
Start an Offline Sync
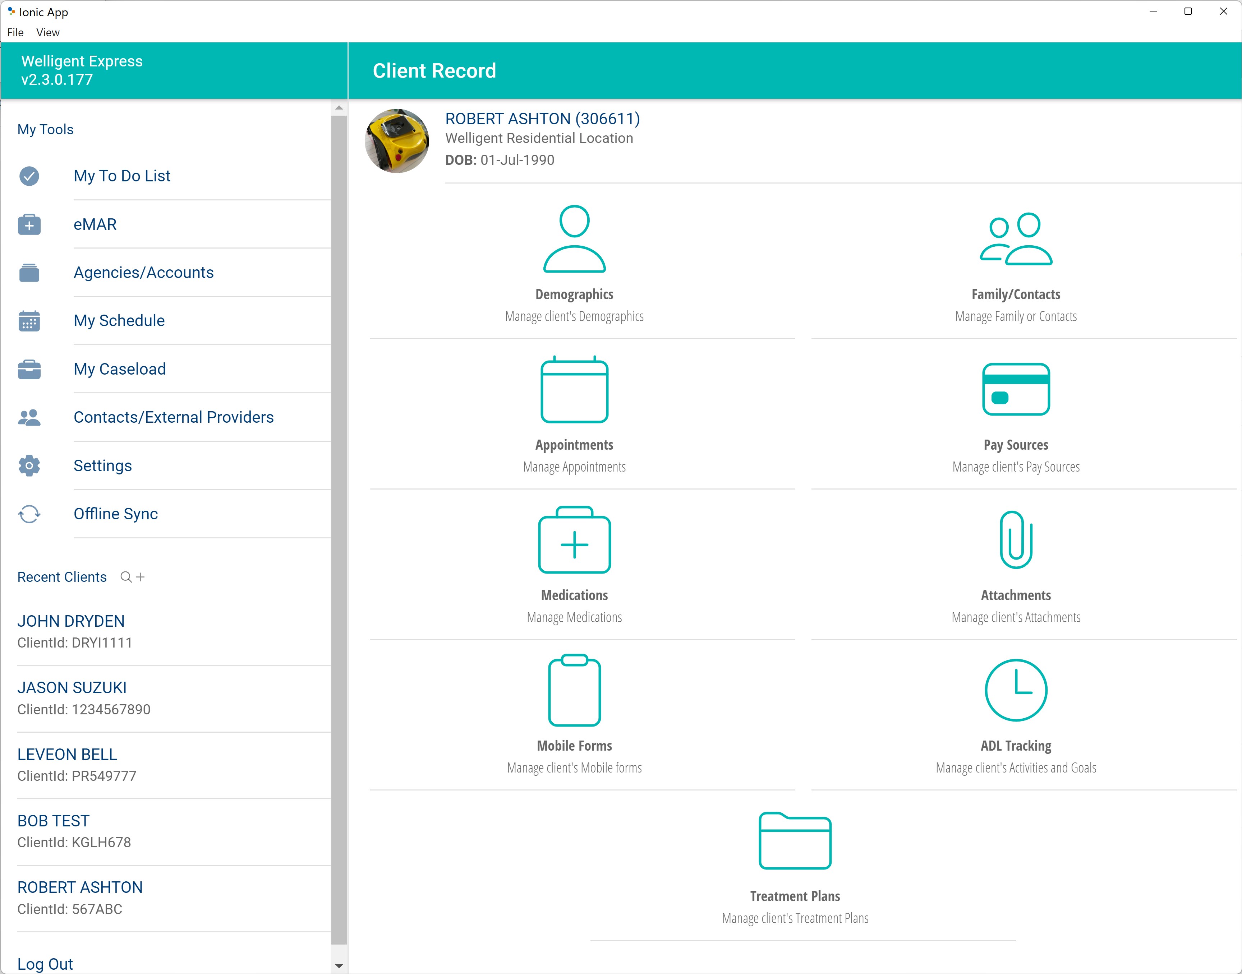(x=115, y=513)
